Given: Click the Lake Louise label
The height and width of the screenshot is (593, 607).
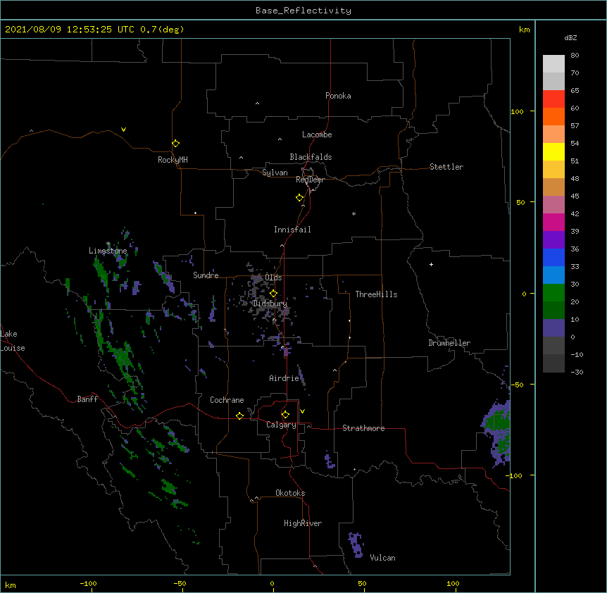Looking at the screenshot, I should coord(13,341).
